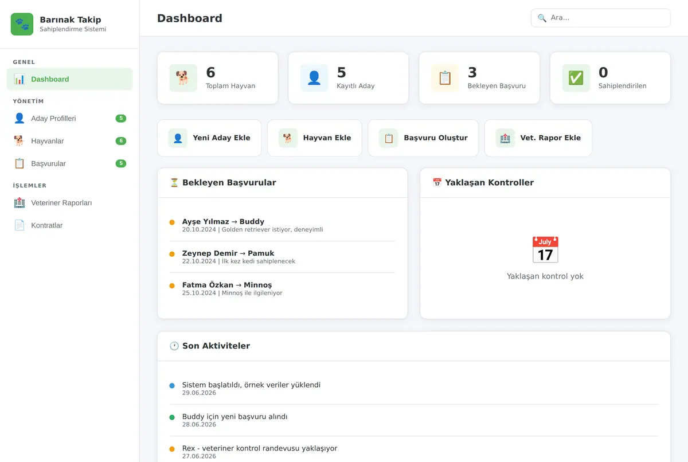
Task: Click the hourglass icon beside Bekleyen Başvurular
Action: click(174, 183)
